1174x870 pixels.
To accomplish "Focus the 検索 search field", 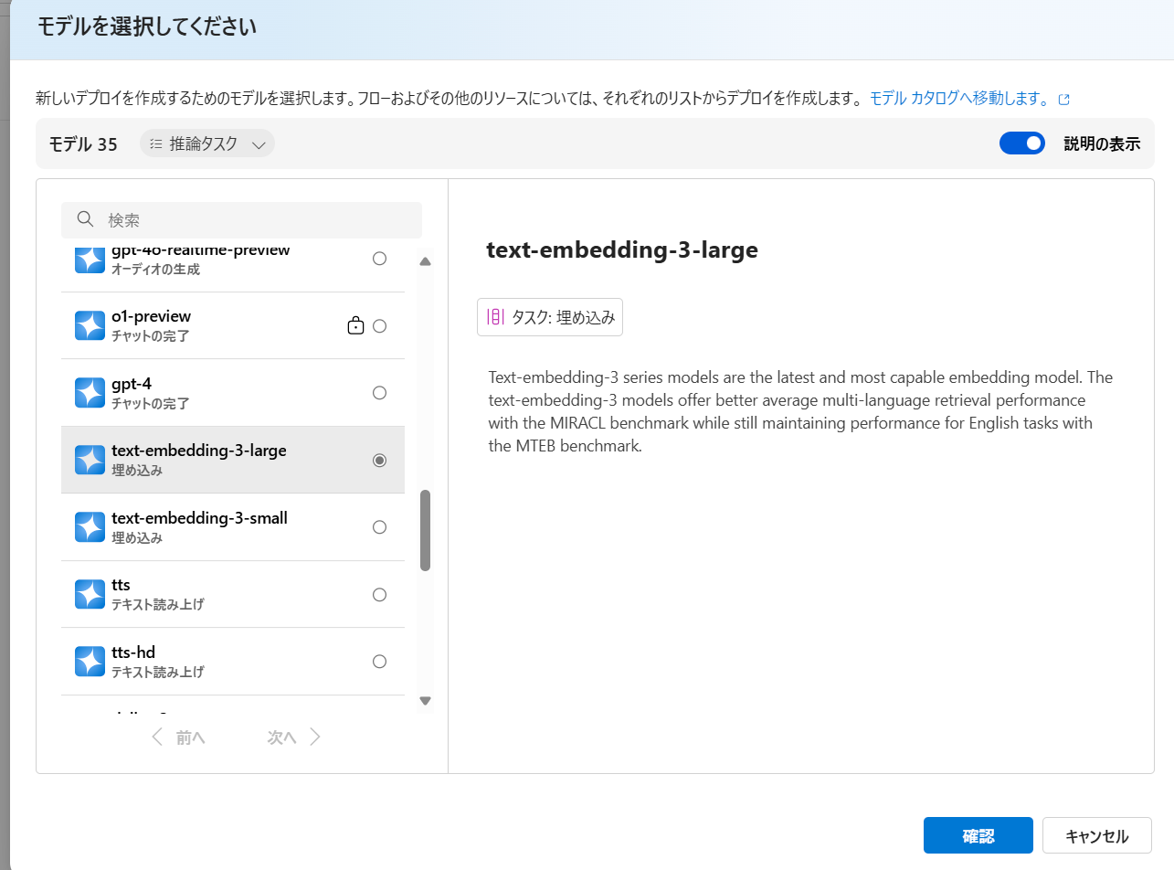I will [x=241, y=219].
